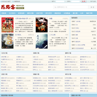Screen dimensions: 97x97
Task: Select 历史军事 in the navigation bar
Action: pyautogui.click(x=39, y=13)
